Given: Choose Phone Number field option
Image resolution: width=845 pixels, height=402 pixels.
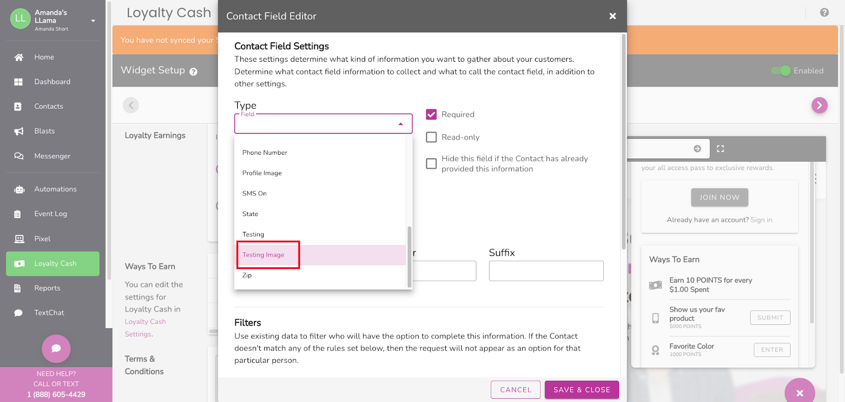Looking at the screenshot, I should 265,153.
